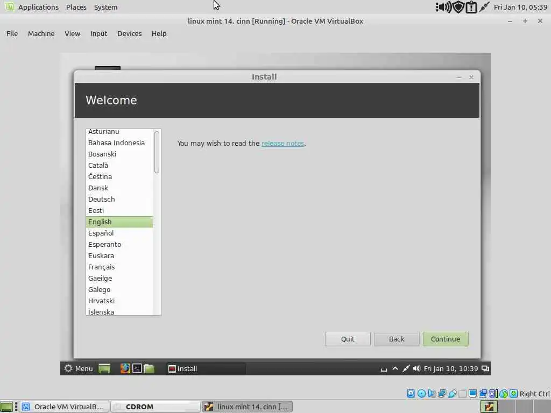Click linux mint 14. cinn taskbar button
The width and height of the screenshot is (551, 413).
click(248, 407)
